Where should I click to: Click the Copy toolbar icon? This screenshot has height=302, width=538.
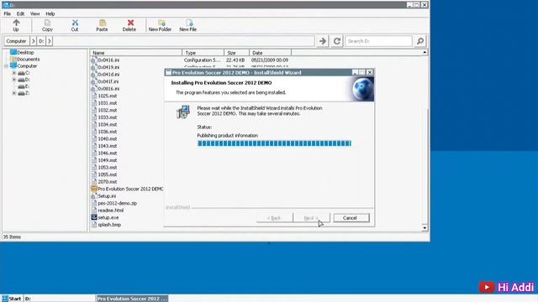pos(47,23)
